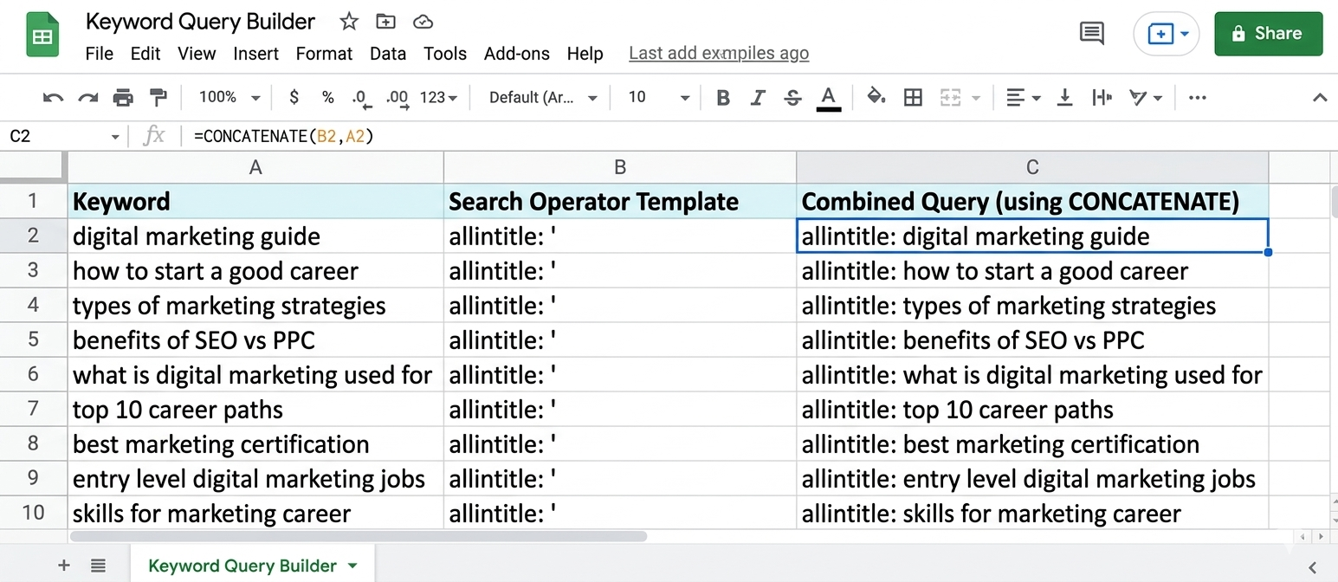Open the zoom level dropdown
This screenshot has width=1338, height=582.
tap(227, 97)
